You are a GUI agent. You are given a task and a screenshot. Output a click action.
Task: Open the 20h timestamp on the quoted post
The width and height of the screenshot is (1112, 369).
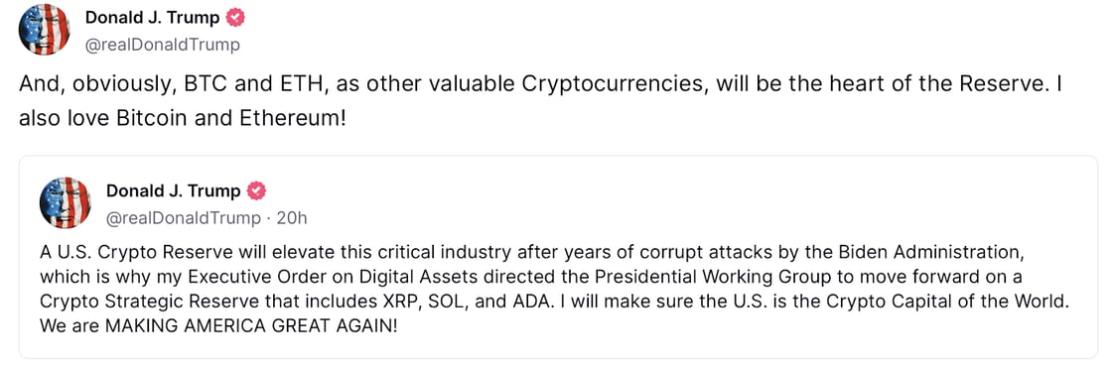pos(292,218)
